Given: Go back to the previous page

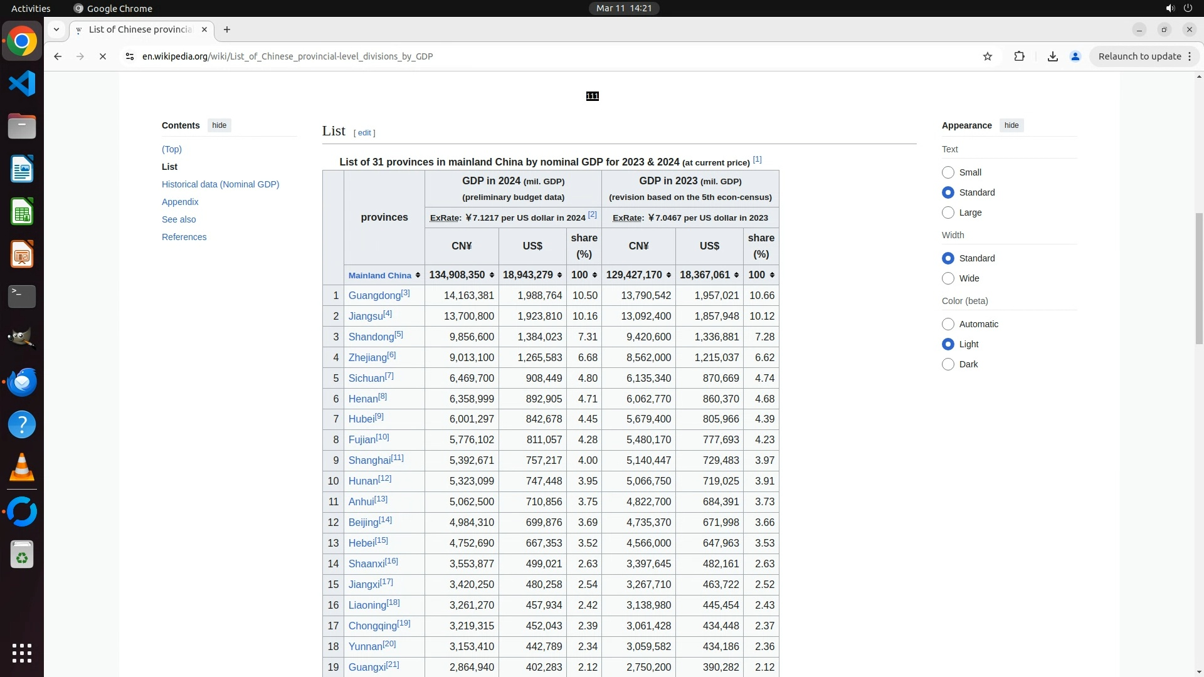Looking at the screenshot, I should (x=58, y=56).
